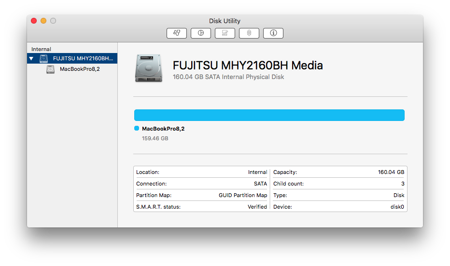450x266 pixels.
Task: Click the large hard disk image in detail pane
Action: 149,68
